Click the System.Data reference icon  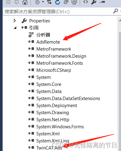click(31, 91)
